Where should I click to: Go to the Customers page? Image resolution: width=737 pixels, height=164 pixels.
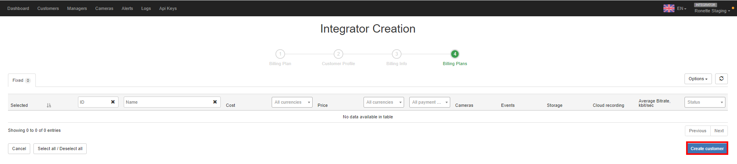(48, 8)
